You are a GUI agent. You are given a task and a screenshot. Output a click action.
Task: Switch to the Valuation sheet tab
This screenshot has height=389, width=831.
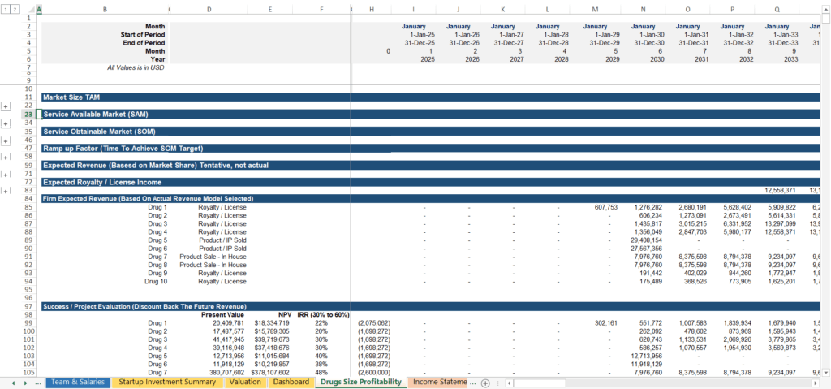coord(244,382)
